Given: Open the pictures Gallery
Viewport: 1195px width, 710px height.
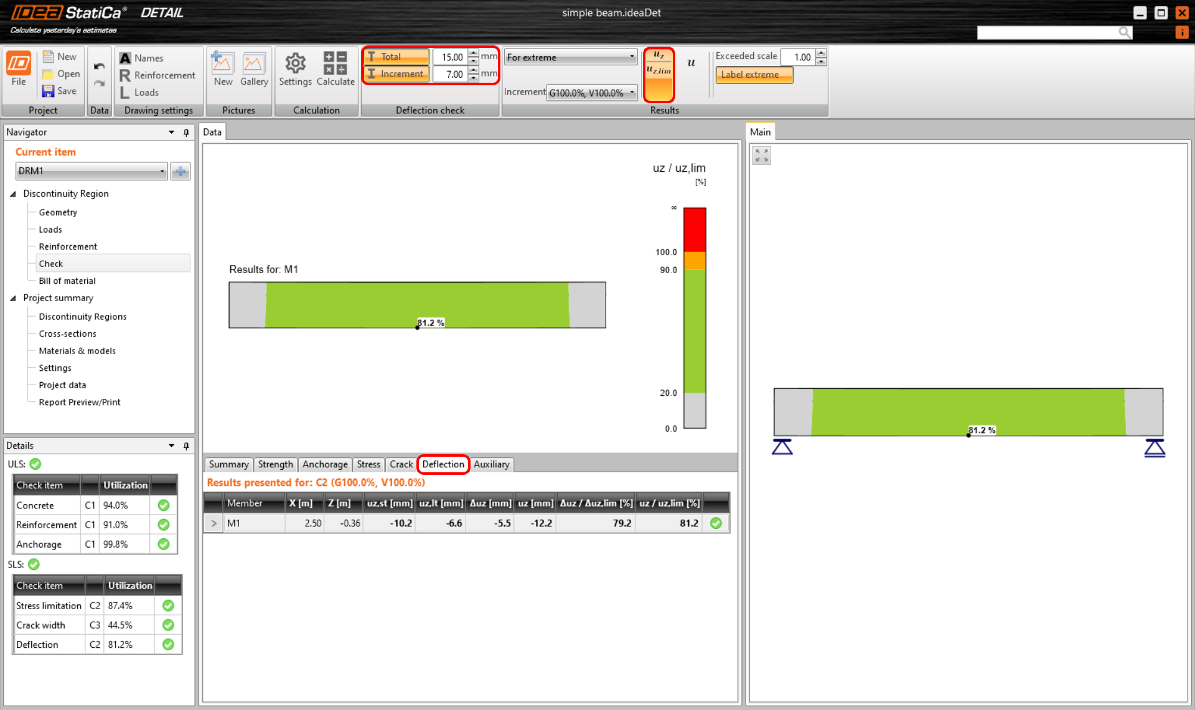Looking at the screenshot, I should click(254, 64).
